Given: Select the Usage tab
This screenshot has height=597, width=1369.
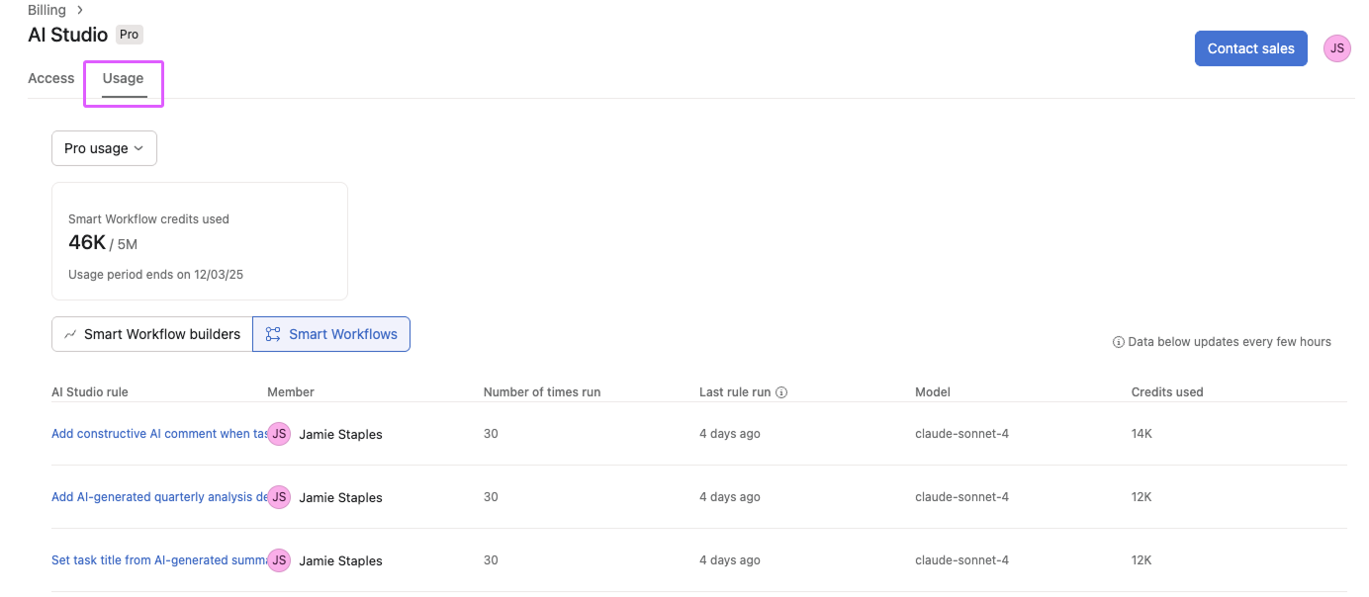Looking at the screenshot, I should click(124, 78).
